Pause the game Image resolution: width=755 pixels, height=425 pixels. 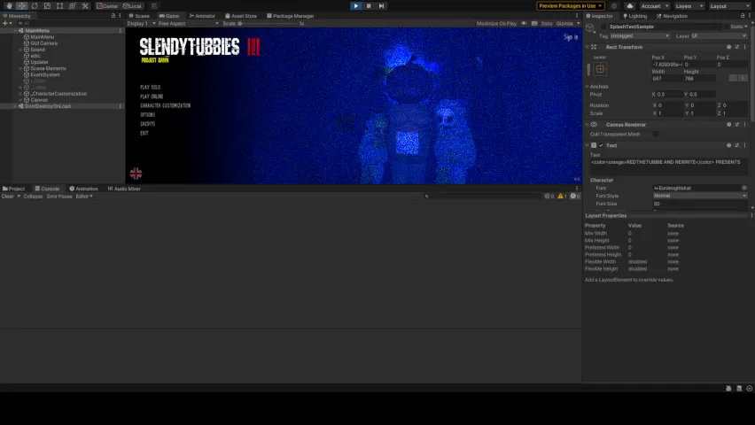point(369,6)
